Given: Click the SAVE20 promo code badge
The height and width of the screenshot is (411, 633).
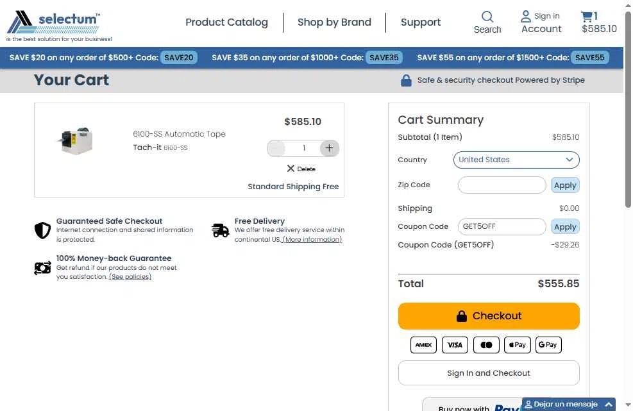Looking at the screenshot, I should (179, 57).
